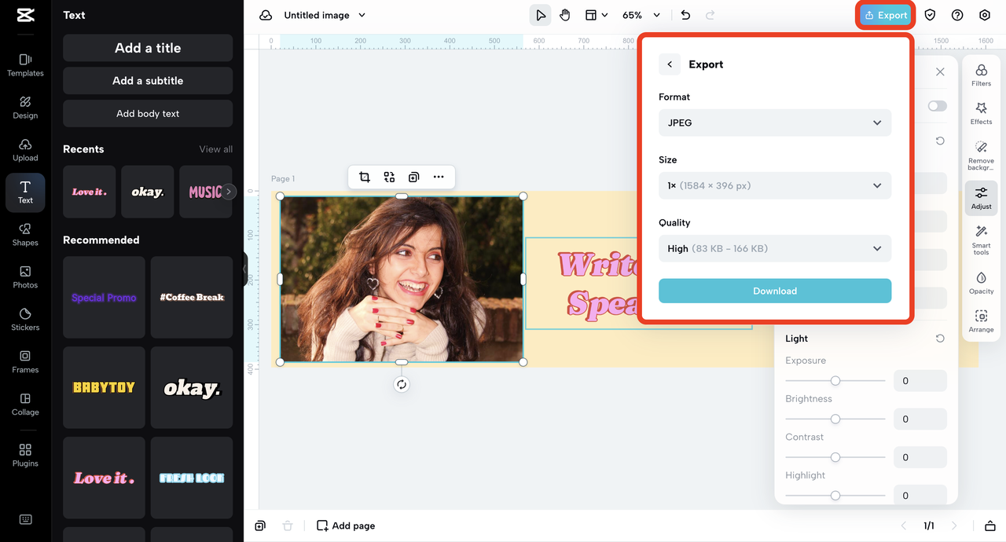Open the Upload sidebar panel
Screen dimensions: 1006x542
pos(25,150)
